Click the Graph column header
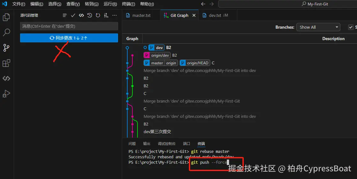The width and height of the screenshot is (357, 179). (x=132, y=39)
